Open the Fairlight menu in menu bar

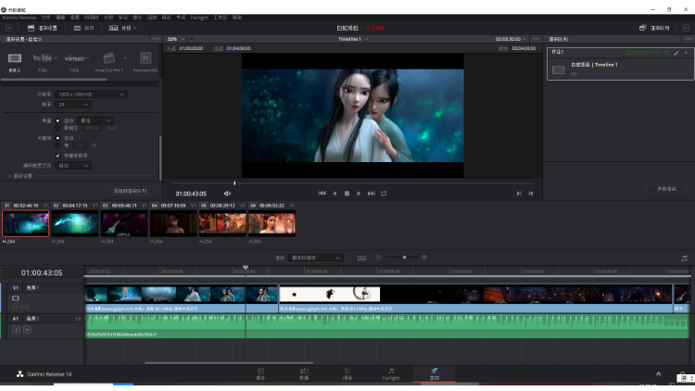click(x=199, y=18)
